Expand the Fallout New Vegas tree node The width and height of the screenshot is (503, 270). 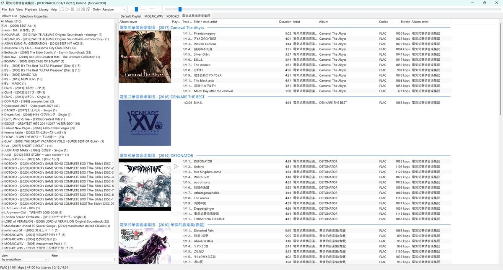click(2, 128)
